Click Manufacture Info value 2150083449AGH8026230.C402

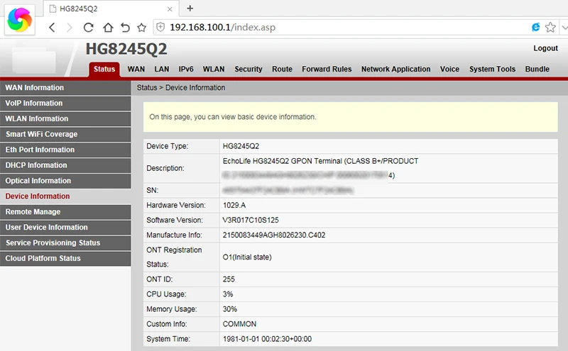(x=274, y=235)
